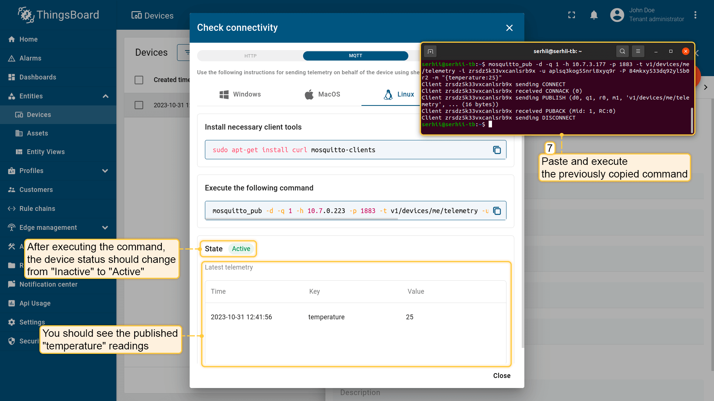Copy the apt-get install command
The width and height of the screenshot is (714, 401).
click(497, 150)
